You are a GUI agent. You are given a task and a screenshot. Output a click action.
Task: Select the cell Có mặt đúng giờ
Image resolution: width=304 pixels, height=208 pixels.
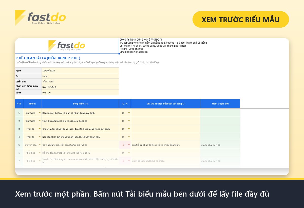point(80,145)
